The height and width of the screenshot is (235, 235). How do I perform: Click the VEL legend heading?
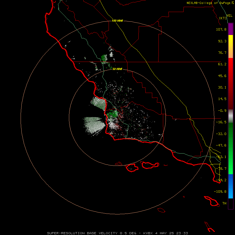tap(229, 16)
